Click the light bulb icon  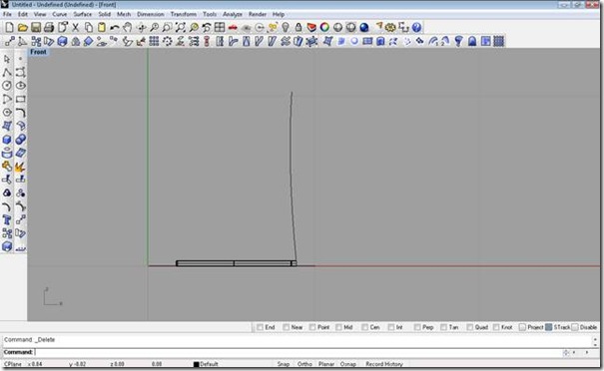pos(286,27)
